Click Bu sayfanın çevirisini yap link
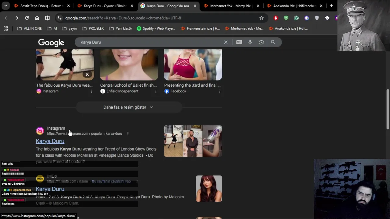Screen dimensions: 390x219 pos(111,181)
